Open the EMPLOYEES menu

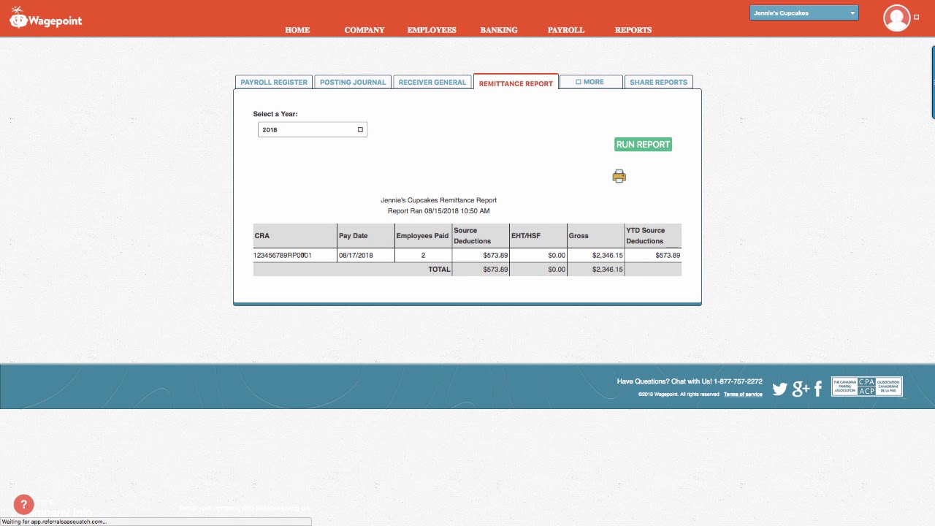click(x=432, y=30)
